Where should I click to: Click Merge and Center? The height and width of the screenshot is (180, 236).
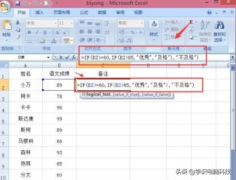coord(106,32)
